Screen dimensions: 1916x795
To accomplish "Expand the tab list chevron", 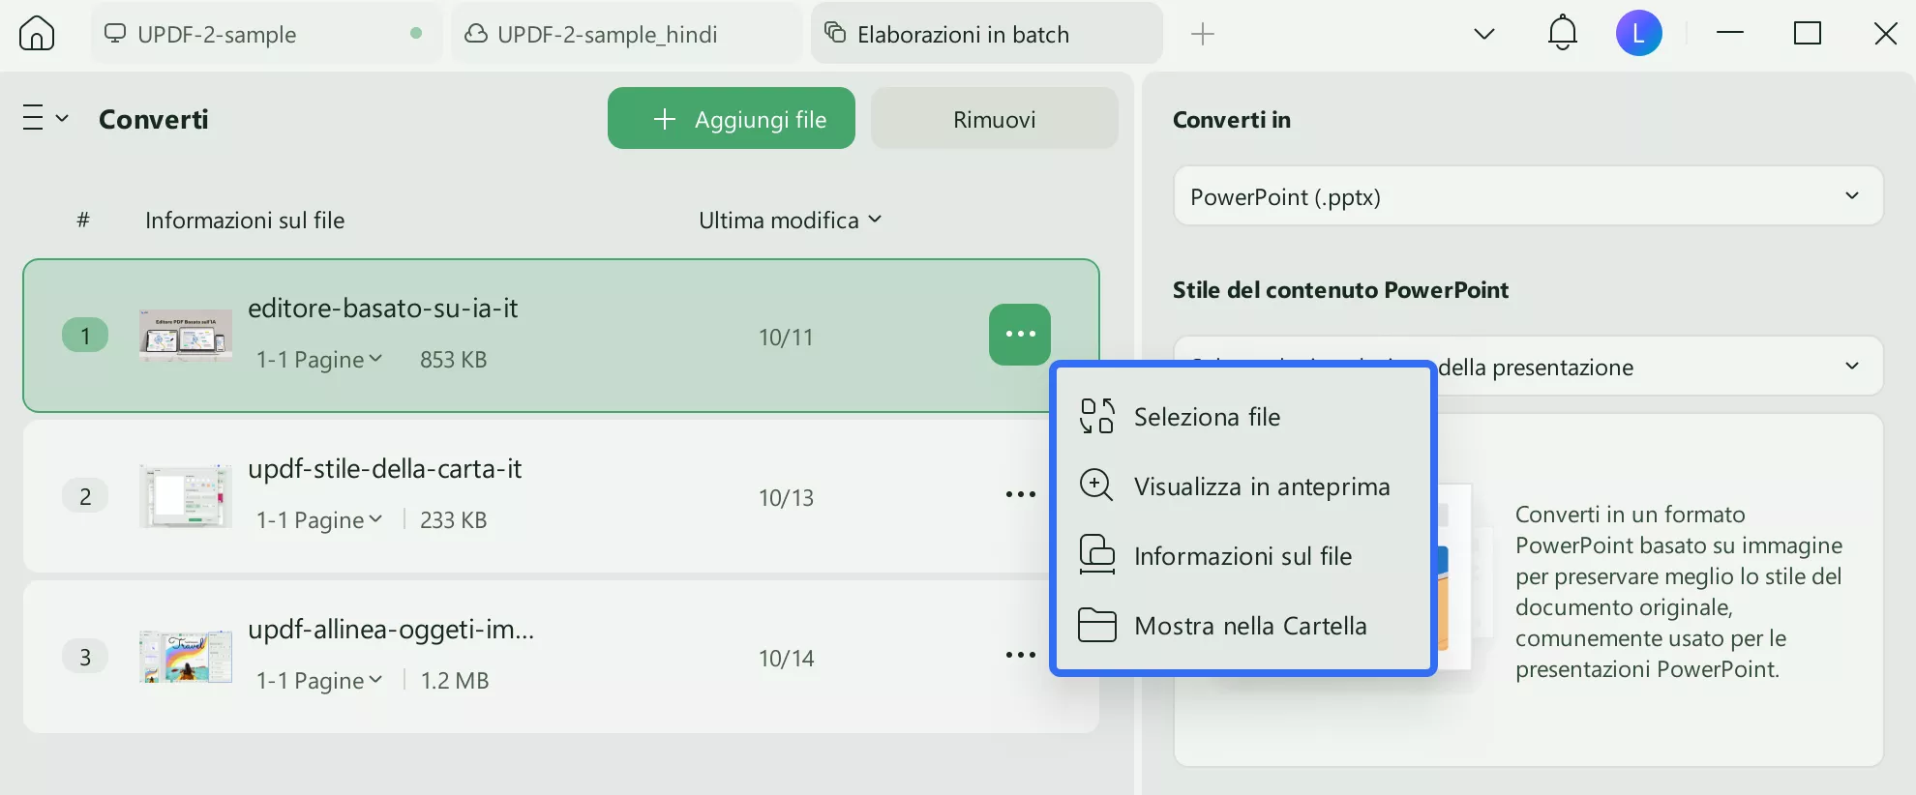I will pos(1483,35).
